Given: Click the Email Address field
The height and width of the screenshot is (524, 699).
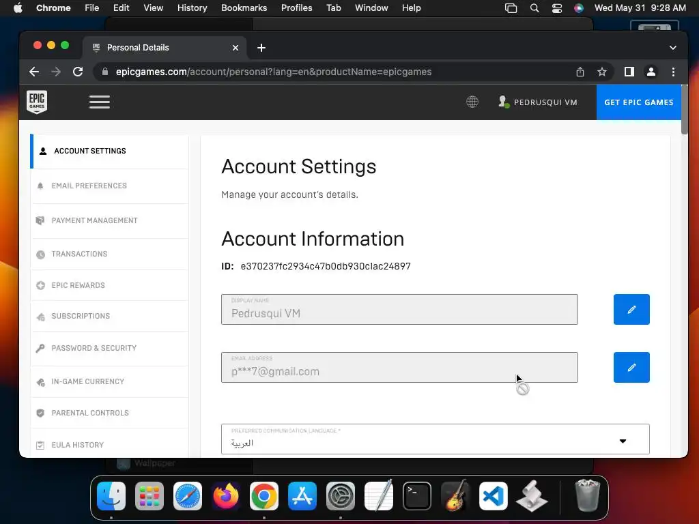Looking at the screenshot, I should click(399, 368).
